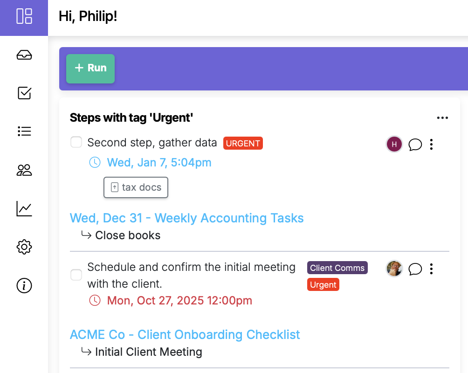This screenshot has height=373, width=468.
Task: Open the 'tax docs' attachment
Action: [x=136, y=187]
